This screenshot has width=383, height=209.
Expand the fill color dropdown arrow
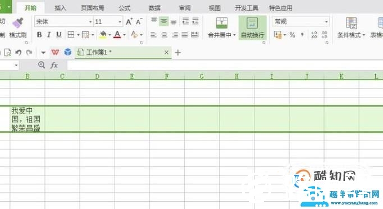click(x=110, y=35)
